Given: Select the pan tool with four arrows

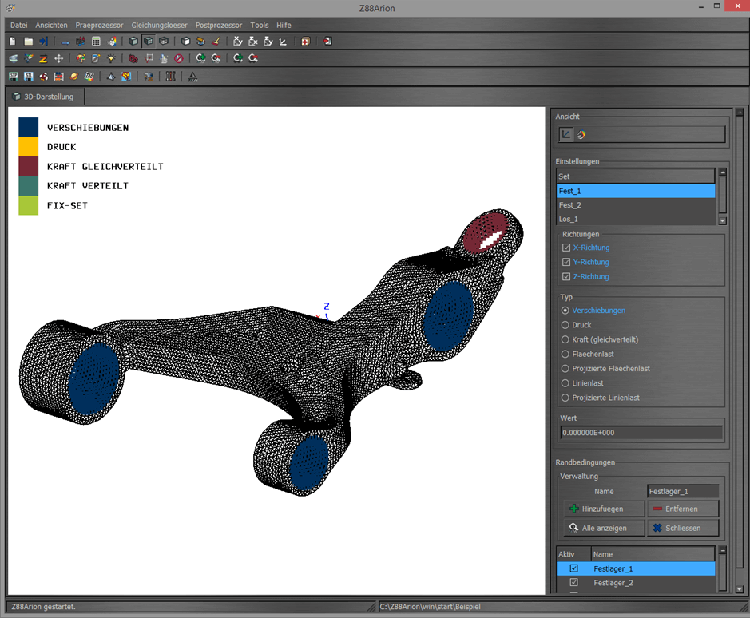Looking at the screenshot, I should (59, 58).
